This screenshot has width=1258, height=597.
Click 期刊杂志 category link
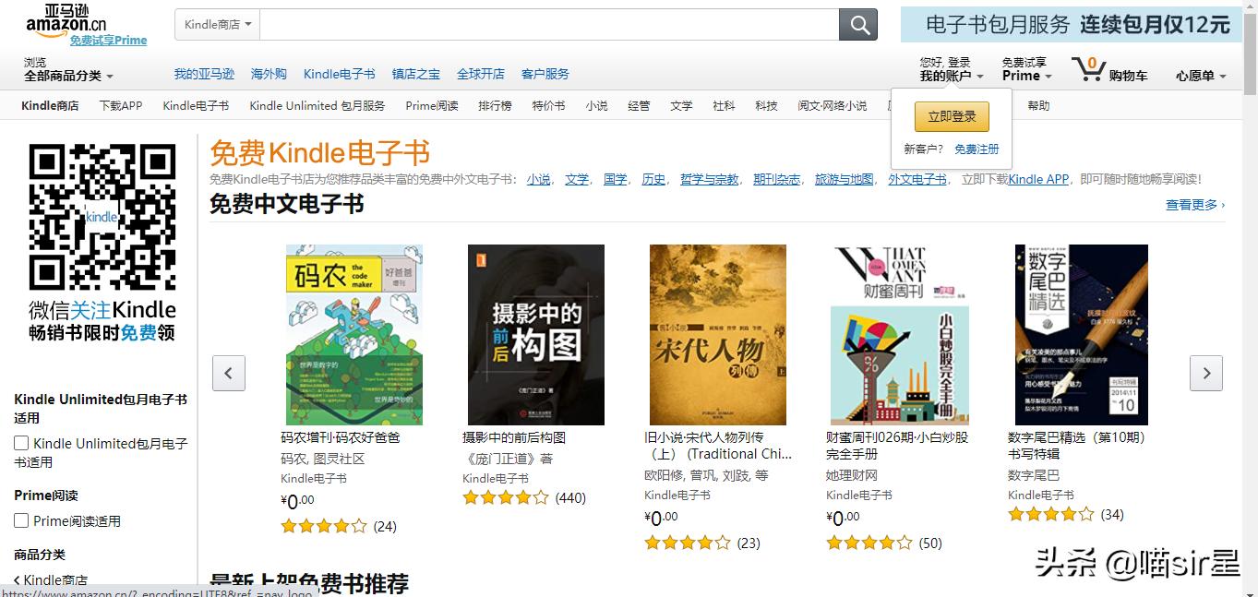coord(776,179)
